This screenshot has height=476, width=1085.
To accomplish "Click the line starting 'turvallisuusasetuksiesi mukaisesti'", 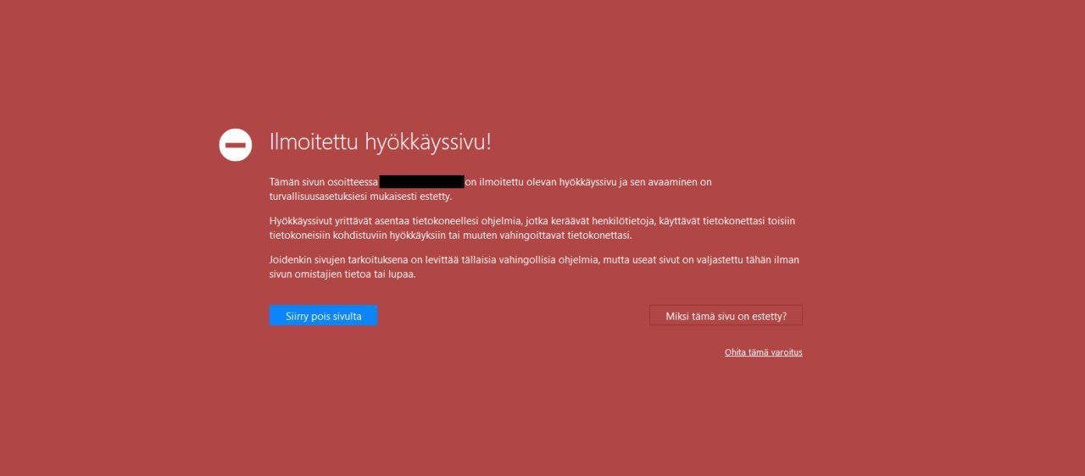I will (360, 196).
